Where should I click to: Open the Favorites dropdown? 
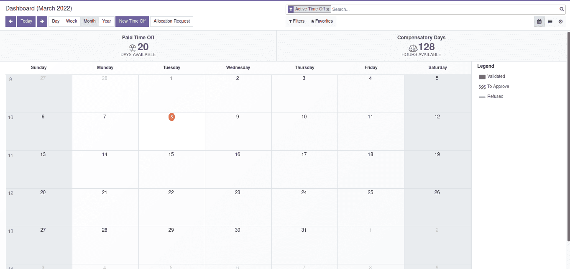(322, 21)
